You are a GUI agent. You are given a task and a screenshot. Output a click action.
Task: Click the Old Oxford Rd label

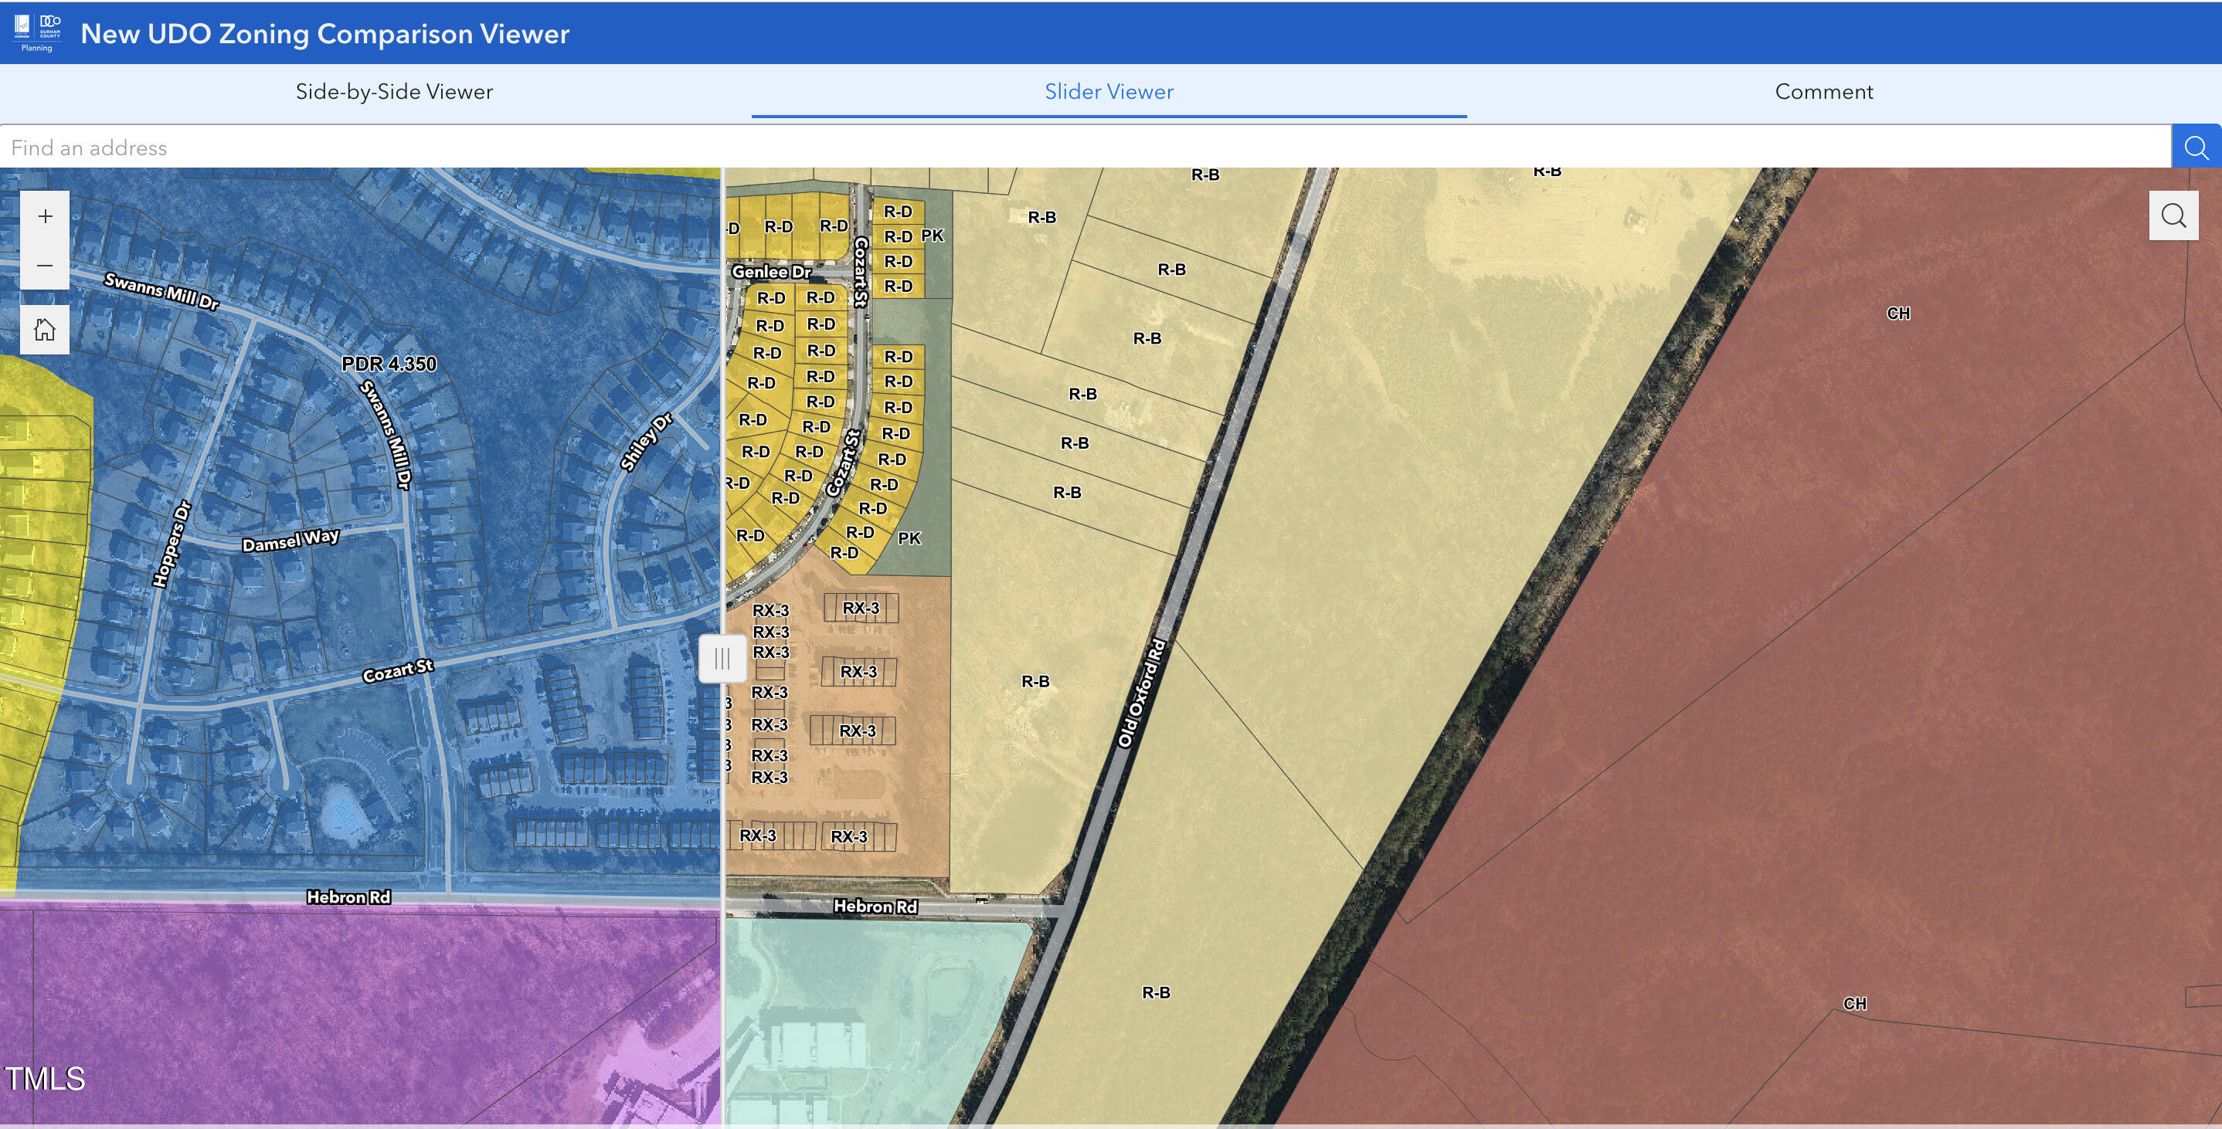tap(1140, 693)
